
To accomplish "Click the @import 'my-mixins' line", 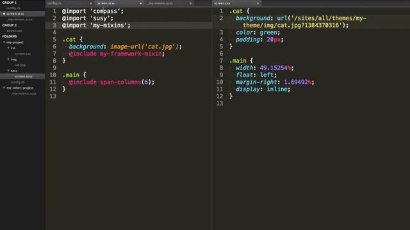I will pos(96,26).
